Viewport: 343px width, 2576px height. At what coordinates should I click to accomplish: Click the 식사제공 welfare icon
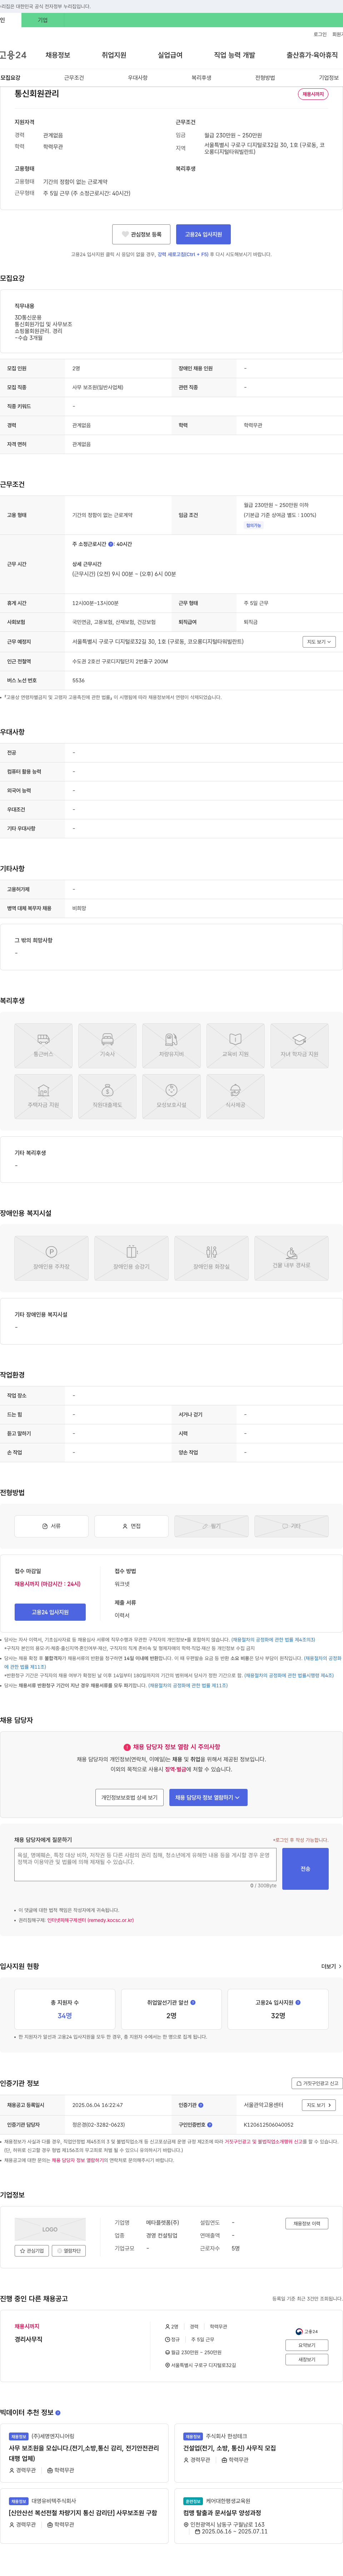[x=235, y=1095]
